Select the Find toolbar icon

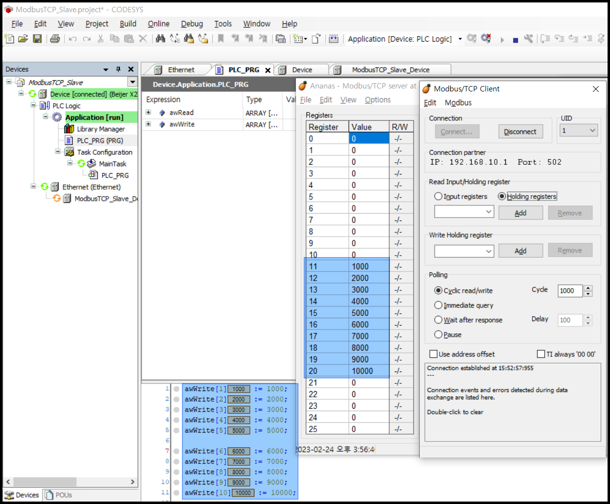[x=160, y=39]
